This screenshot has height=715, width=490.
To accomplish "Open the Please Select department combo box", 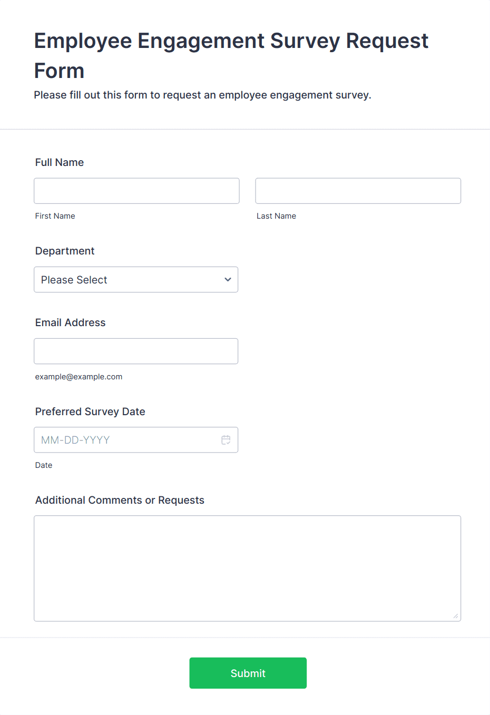I will tap(126, 280).
